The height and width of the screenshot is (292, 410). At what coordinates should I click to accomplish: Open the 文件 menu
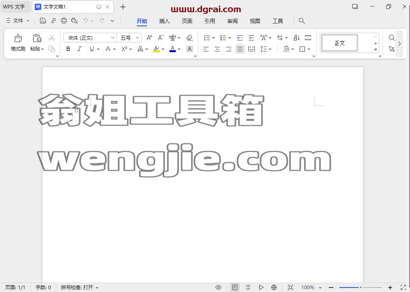pyautogui.click(x=18, y=20)
